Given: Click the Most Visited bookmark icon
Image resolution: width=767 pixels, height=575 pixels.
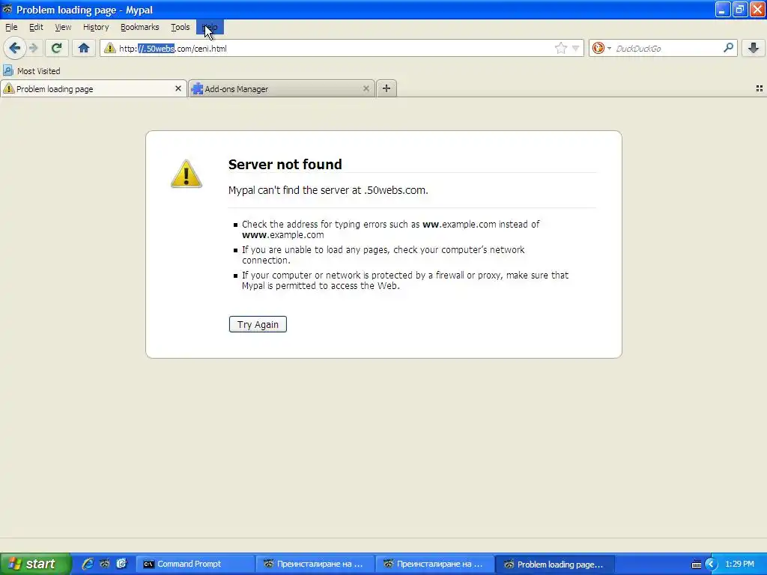Looking at the screenshot, I should pyautogui.click(x=7, y=70).
